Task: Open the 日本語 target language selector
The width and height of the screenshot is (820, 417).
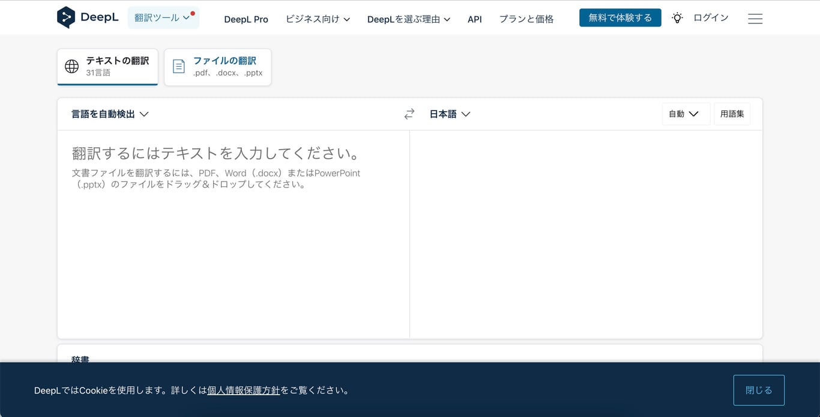Action: coord(450,114)
